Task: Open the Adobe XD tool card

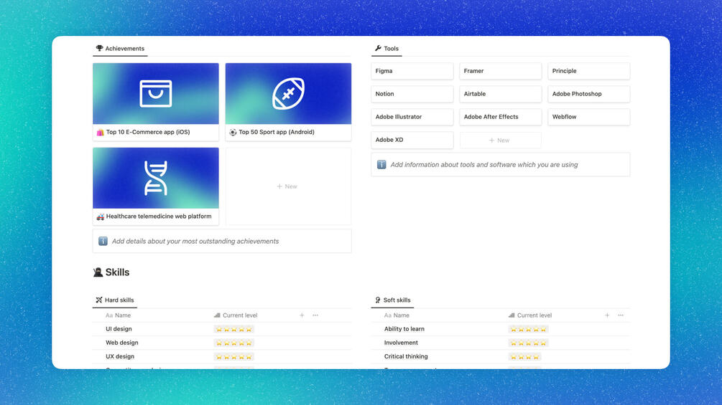Action: pos(412,140)
